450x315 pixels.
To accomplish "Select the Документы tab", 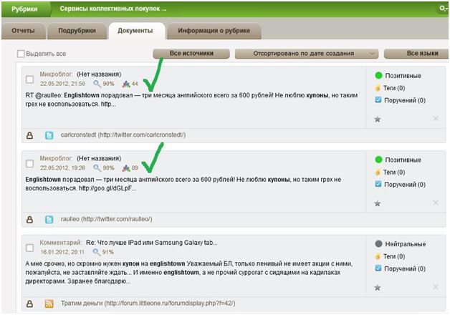I will [x=135, y=31].
